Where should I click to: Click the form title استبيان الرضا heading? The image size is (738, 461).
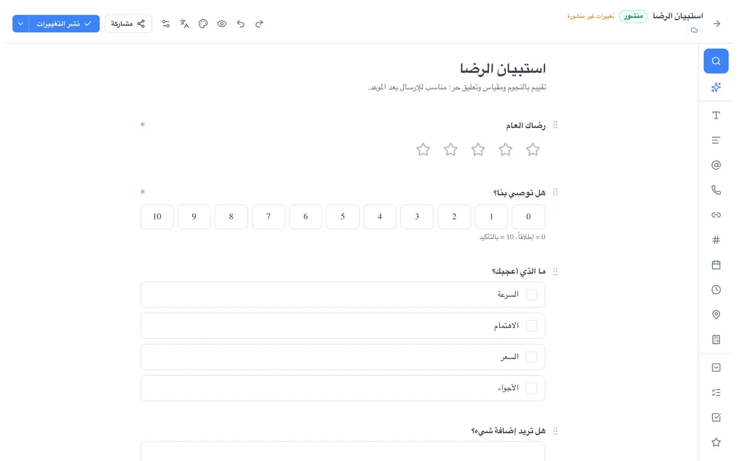503,69
